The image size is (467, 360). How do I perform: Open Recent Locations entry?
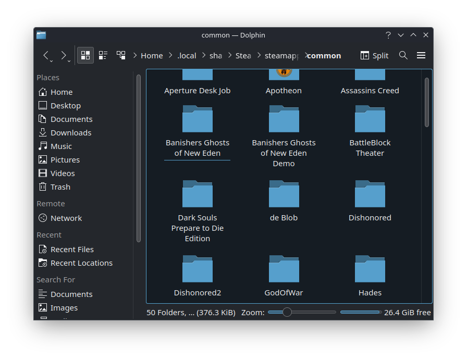pos(84,263)
